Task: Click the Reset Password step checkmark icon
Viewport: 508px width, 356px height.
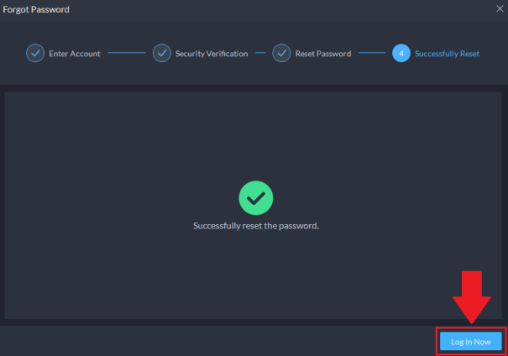Action: coord(282,54)
